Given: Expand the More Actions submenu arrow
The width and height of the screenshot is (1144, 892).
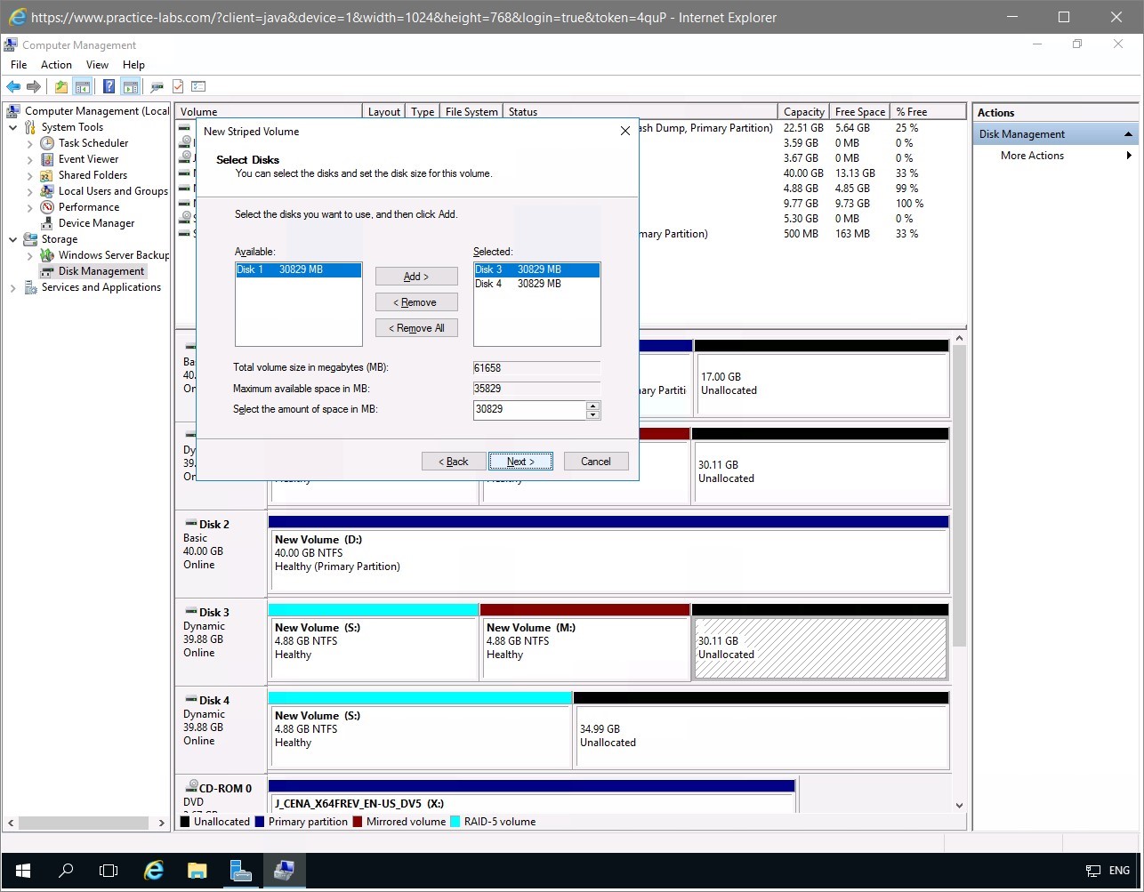Looking at the screenshot, I should click(x=1129, y=156).
